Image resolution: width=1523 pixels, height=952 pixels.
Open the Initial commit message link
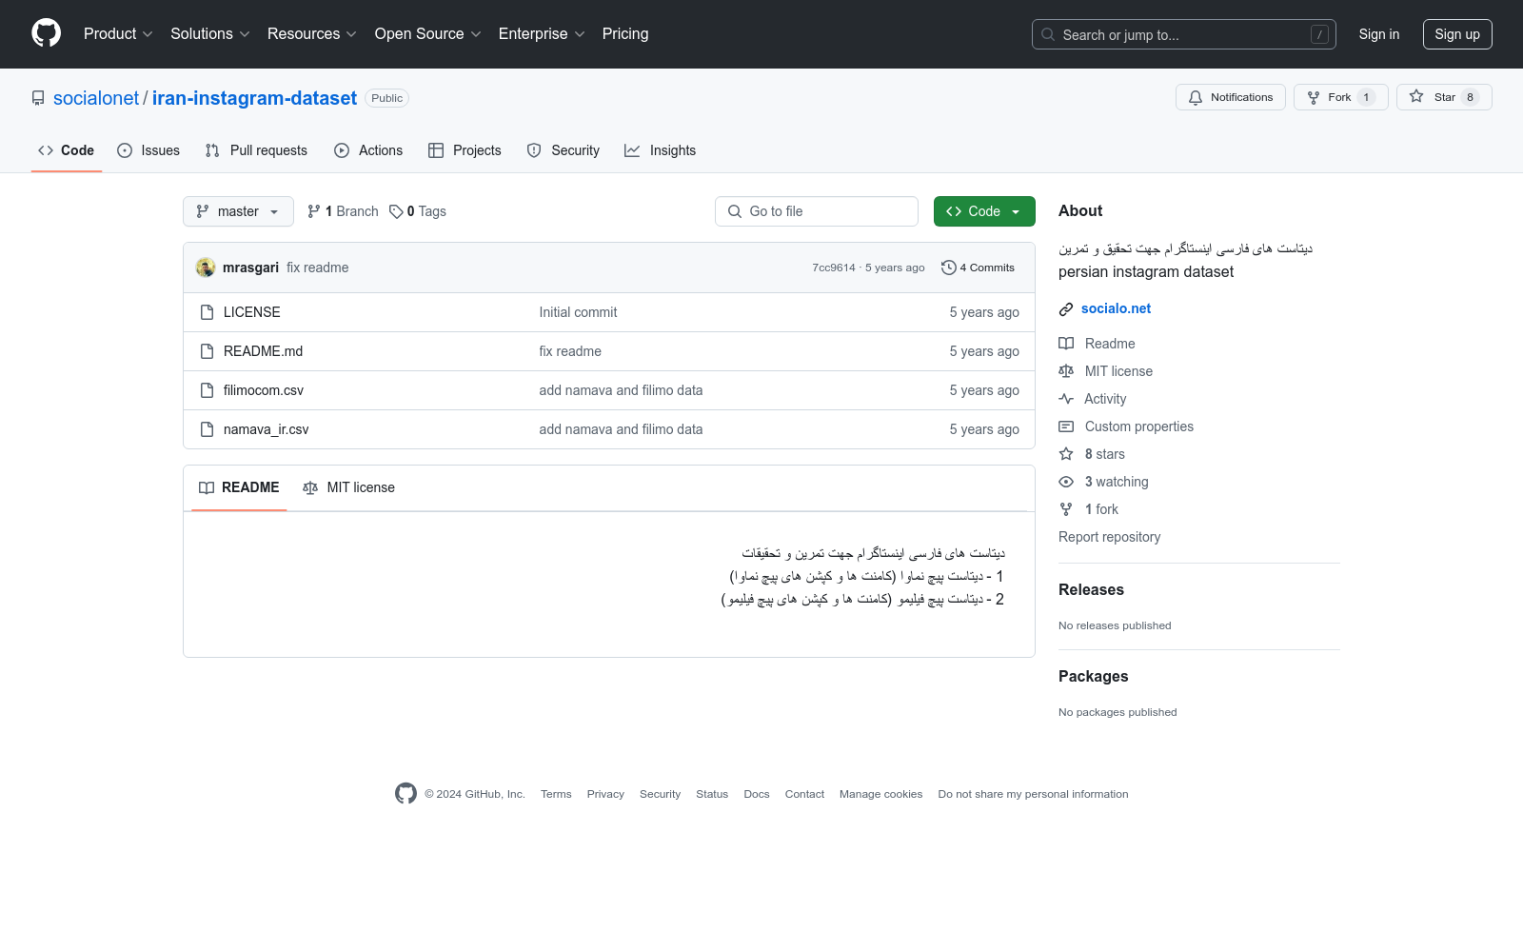(578, 312)
